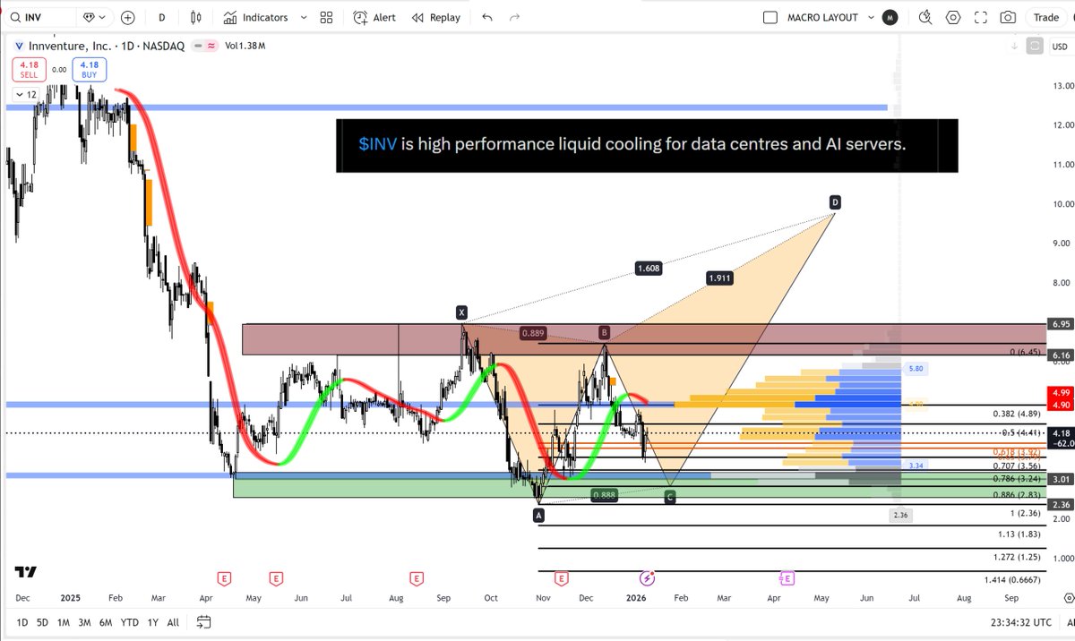Start bar Replay mode
Screen dimensions: 1075x641
pos(436,17)
